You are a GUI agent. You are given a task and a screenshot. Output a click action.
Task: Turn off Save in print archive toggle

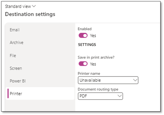[83, 64]
